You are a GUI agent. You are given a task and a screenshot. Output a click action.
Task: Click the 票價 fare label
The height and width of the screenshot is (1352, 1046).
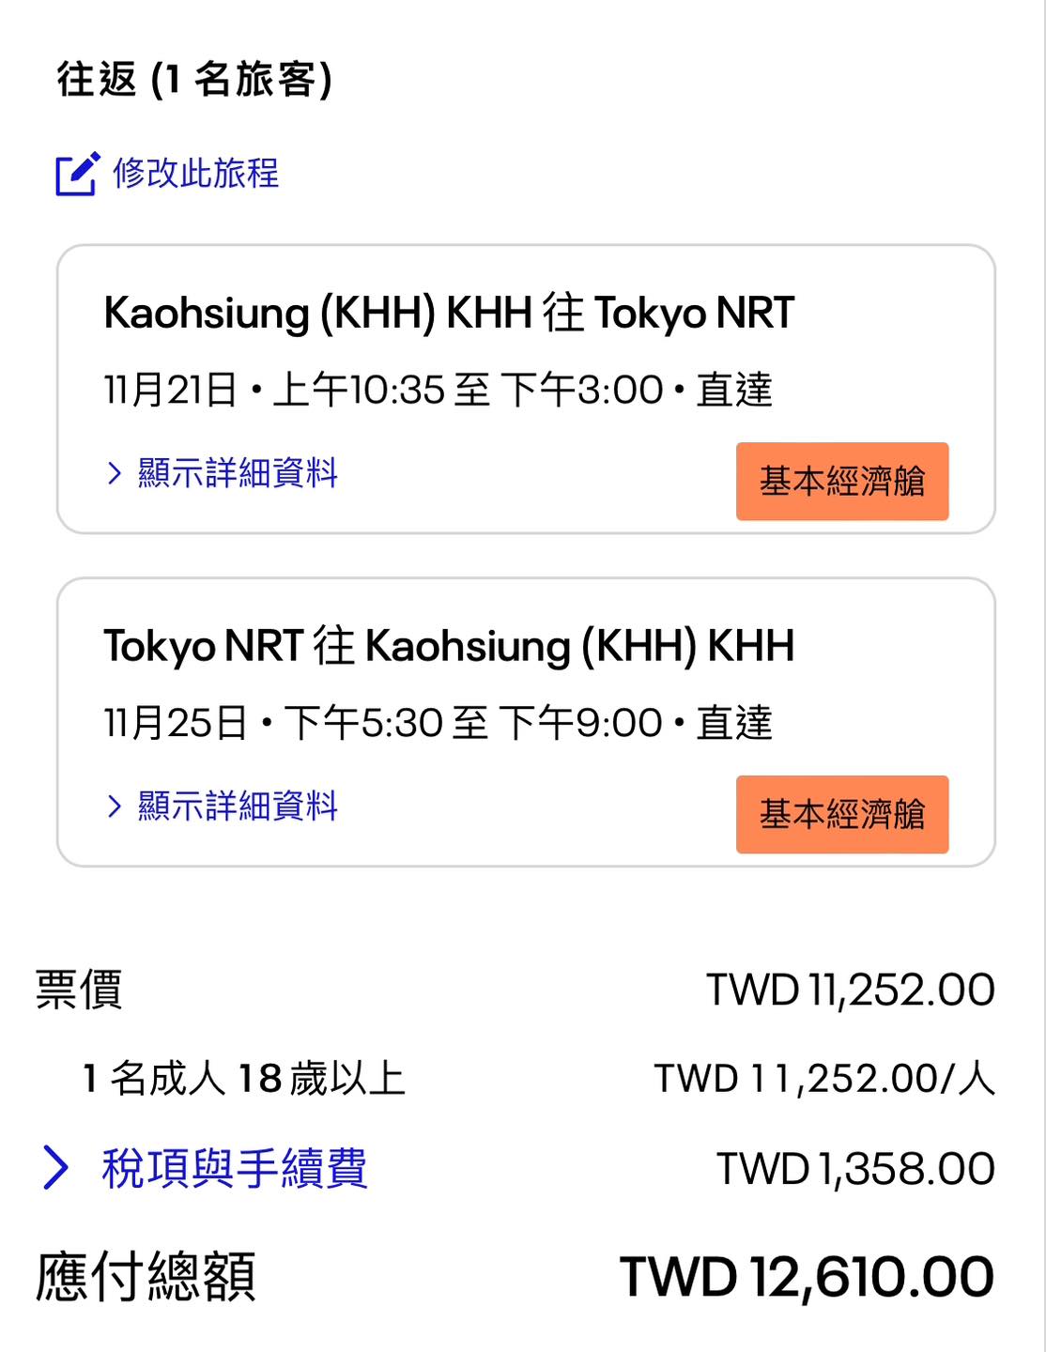[x=79, y=990]
